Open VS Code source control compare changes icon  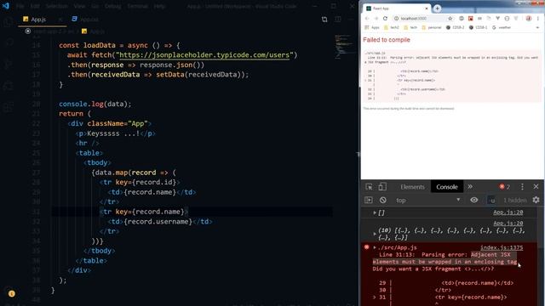click(x=324, y=20)
